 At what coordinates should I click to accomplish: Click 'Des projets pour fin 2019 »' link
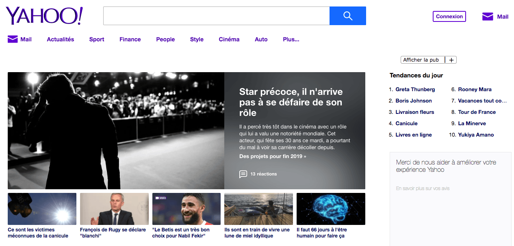[x=273, y=156]
